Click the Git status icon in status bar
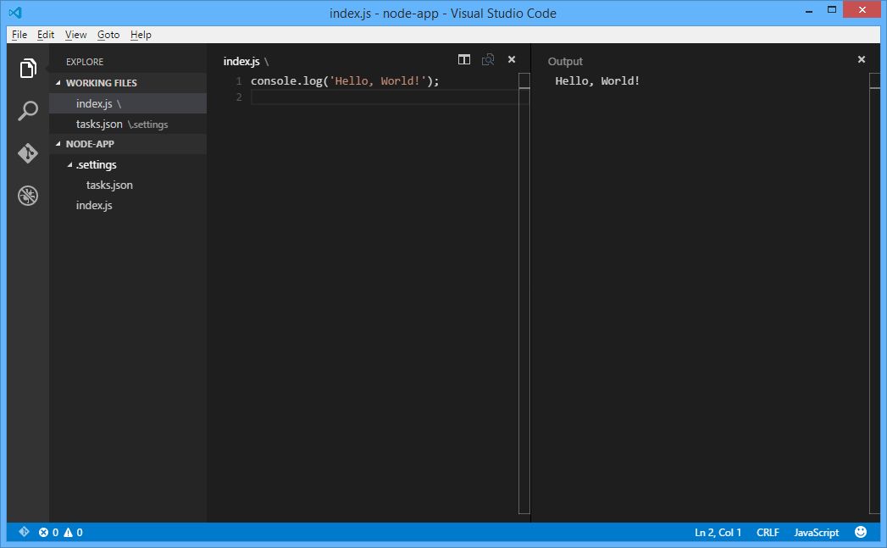The width and height of the screenshot is (887, 548). [x=24, y=532]
